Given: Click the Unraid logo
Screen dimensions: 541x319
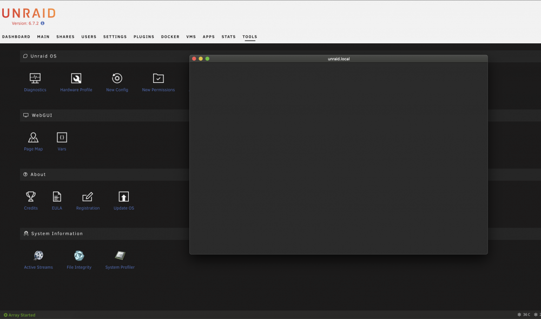Looking at the screenshot, I should tap(29, 13).
